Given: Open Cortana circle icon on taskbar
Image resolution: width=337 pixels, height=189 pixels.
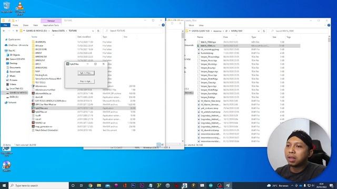Looking at the screenshot, I should 73,185.
